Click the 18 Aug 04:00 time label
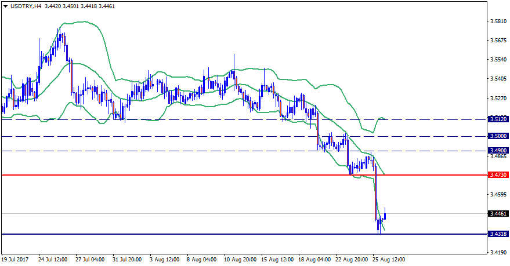 point(314,260)
